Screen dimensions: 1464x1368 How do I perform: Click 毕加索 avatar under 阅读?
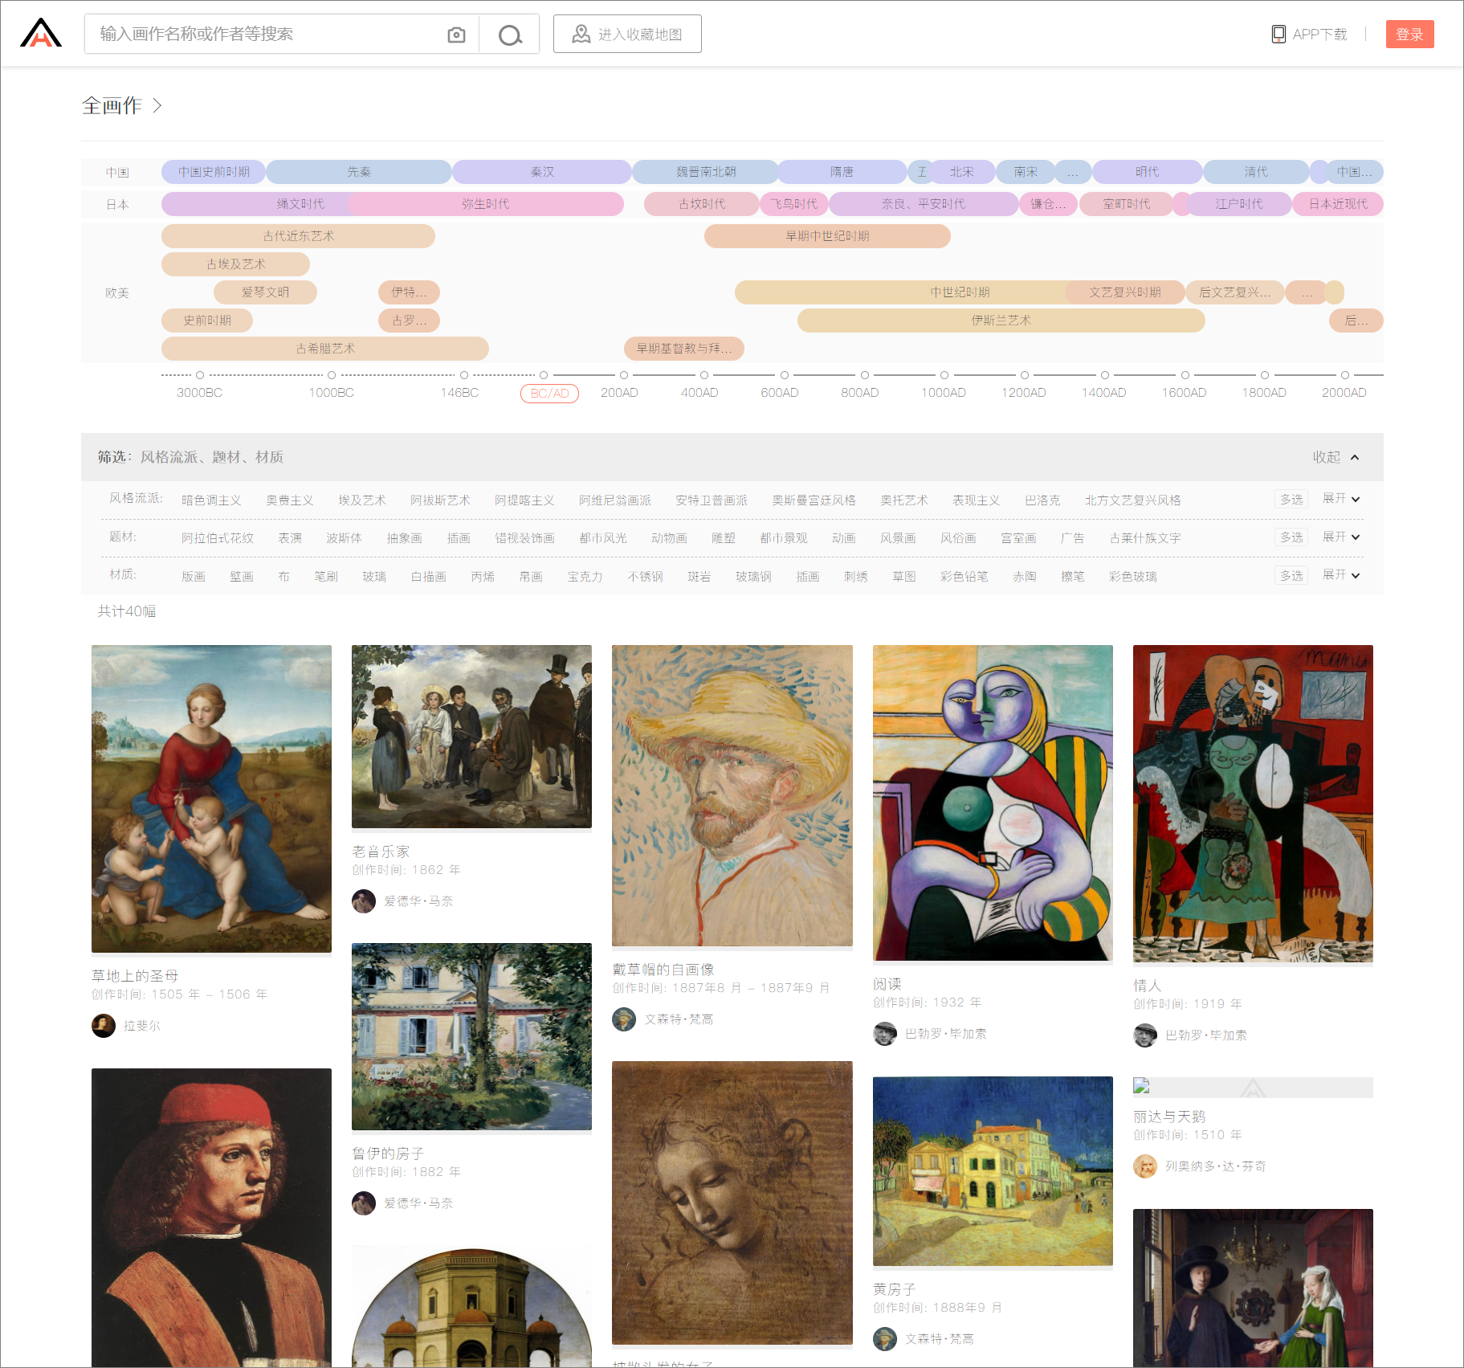[885, 1034]
